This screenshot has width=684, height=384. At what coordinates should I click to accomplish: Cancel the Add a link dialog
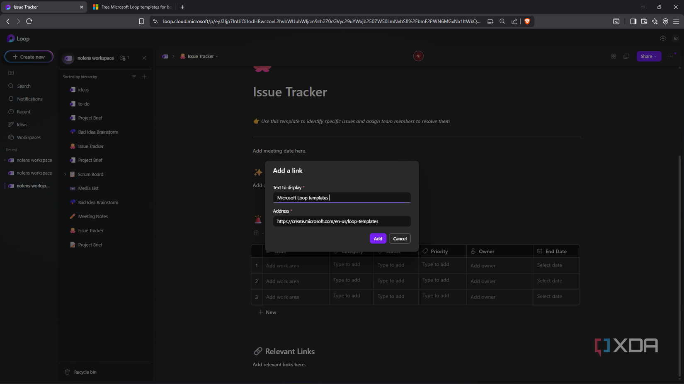point(399,238)
